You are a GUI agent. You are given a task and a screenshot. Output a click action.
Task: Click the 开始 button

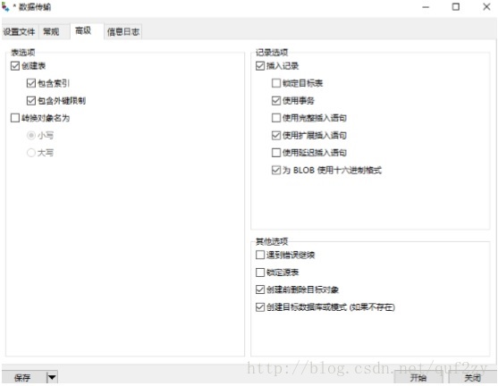coord(418,378)
